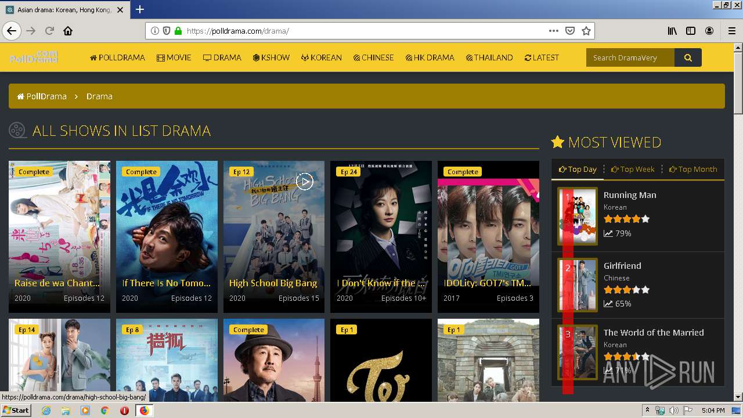Open the LATEST nav menu item
The height and width of the screenshot is (418, 743).
tap(542, 57)
